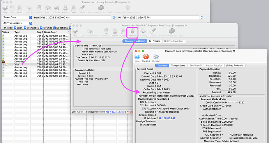Click Patron icon in Transaction History toolbar
Viewport: 269px width, 143px height.
pyautogui.click(x=65, y=8)
